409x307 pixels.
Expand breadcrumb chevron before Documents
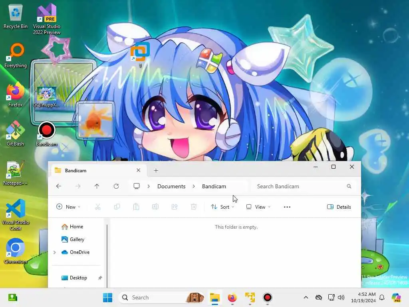coord(149,186)
